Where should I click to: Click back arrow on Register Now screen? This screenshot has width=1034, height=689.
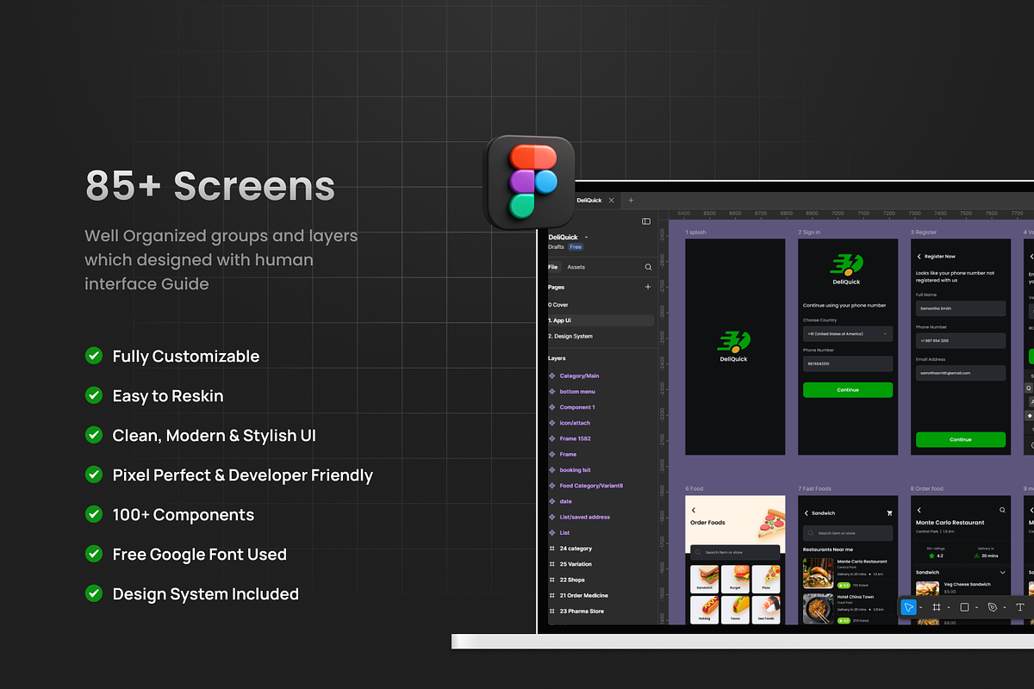919,257
